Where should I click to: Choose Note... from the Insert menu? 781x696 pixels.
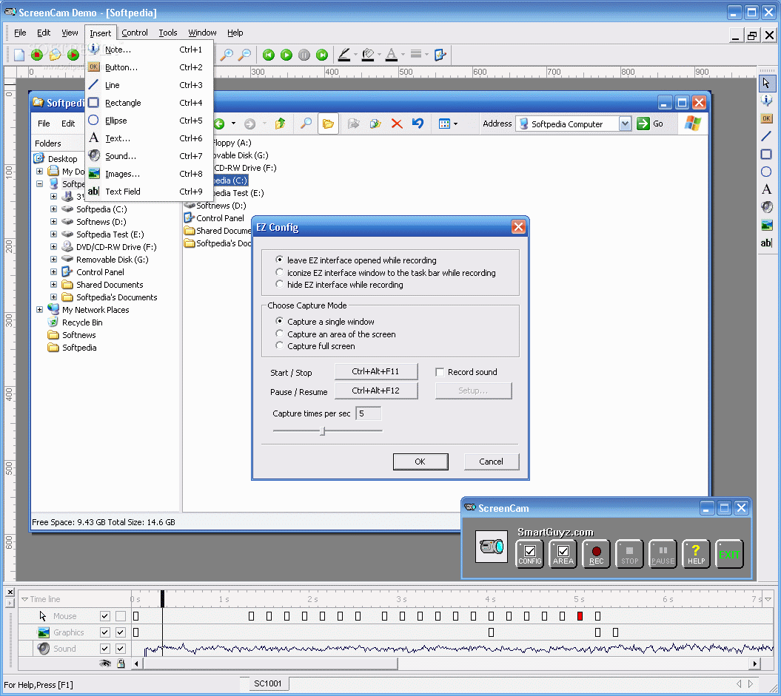click(150, 50)
